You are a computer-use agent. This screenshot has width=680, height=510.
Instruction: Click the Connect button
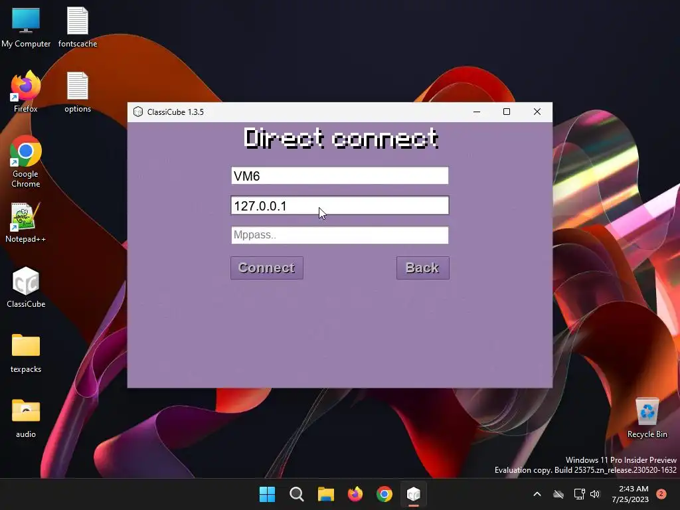point(267,268)
